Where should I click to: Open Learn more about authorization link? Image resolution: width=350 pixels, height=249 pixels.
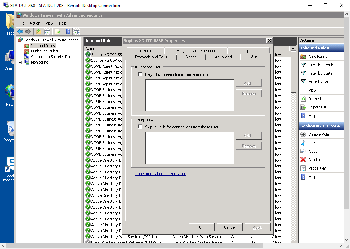point(161,174)
